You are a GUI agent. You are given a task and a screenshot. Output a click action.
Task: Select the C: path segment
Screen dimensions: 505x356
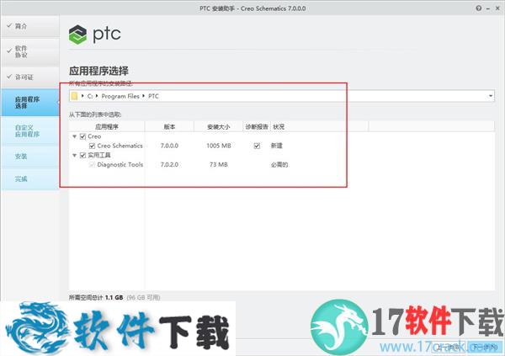90,96
